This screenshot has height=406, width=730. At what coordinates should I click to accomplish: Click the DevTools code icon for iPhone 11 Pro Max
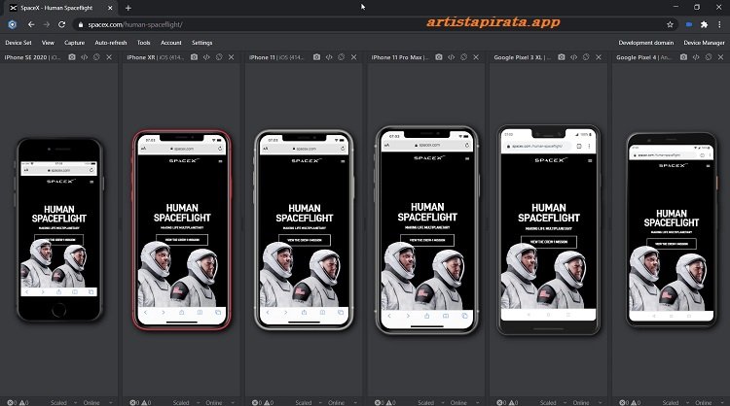[x=452, y=57]
